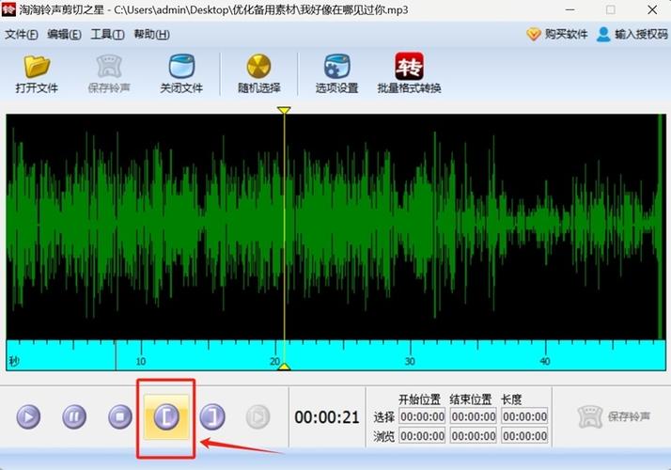Click the 关闭文件 toolbar icon

coord(181,67)
